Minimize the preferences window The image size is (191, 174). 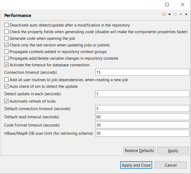tap(151, 5)
